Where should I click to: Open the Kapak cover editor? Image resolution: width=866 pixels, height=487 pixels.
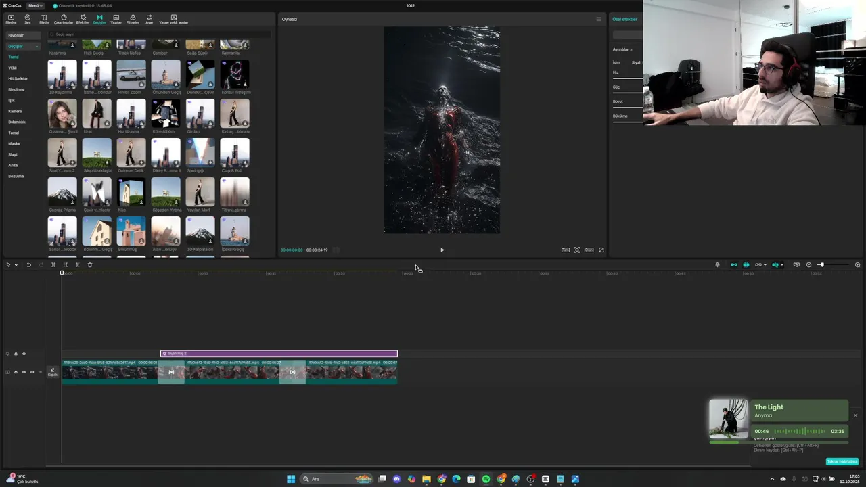tap(52, 372)
